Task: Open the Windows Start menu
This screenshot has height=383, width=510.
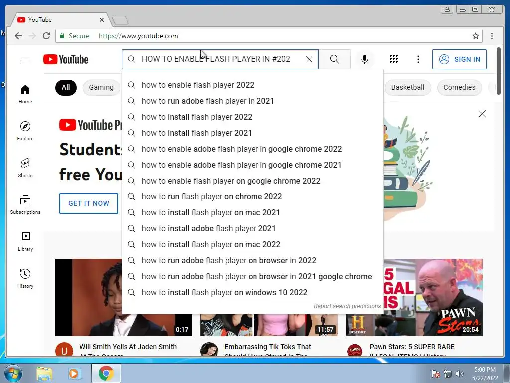Action: coord(13,373)
